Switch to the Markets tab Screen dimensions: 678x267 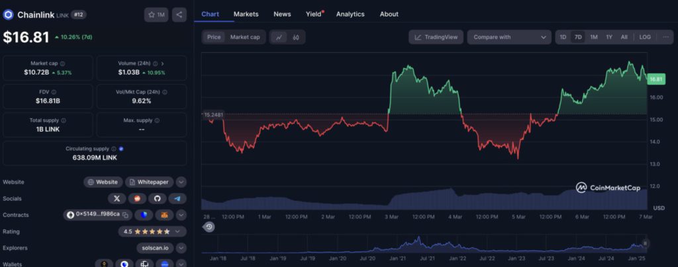(246, 15)
